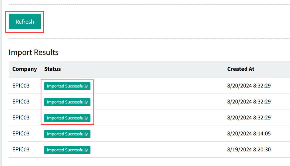
Task: Click the second row's Imported Successfully badge
Action: (x=67, y=102)
